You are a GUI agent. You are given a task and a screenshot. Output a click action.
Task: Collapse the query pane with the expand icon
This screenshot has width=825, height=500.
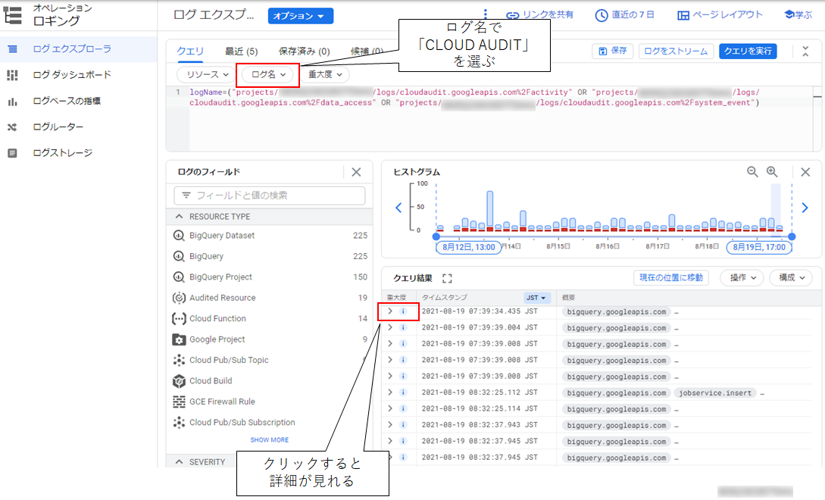(x=805, y=51)
